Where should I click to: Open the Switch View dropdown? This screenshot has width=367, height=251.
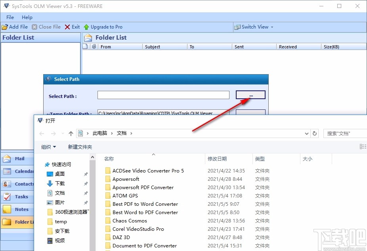[x=254, y=27]
